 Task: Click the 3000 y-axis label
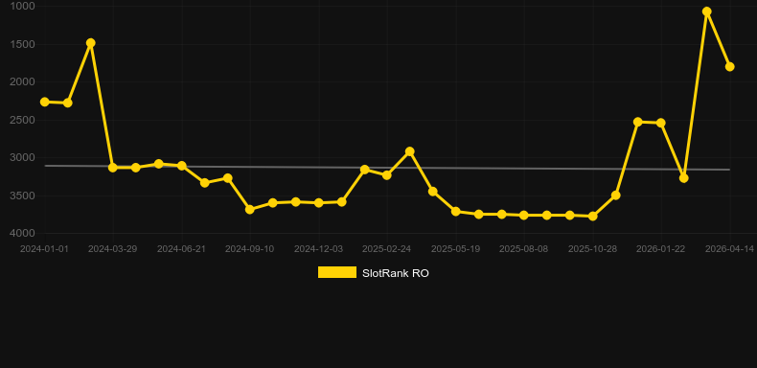click(22, 158)
